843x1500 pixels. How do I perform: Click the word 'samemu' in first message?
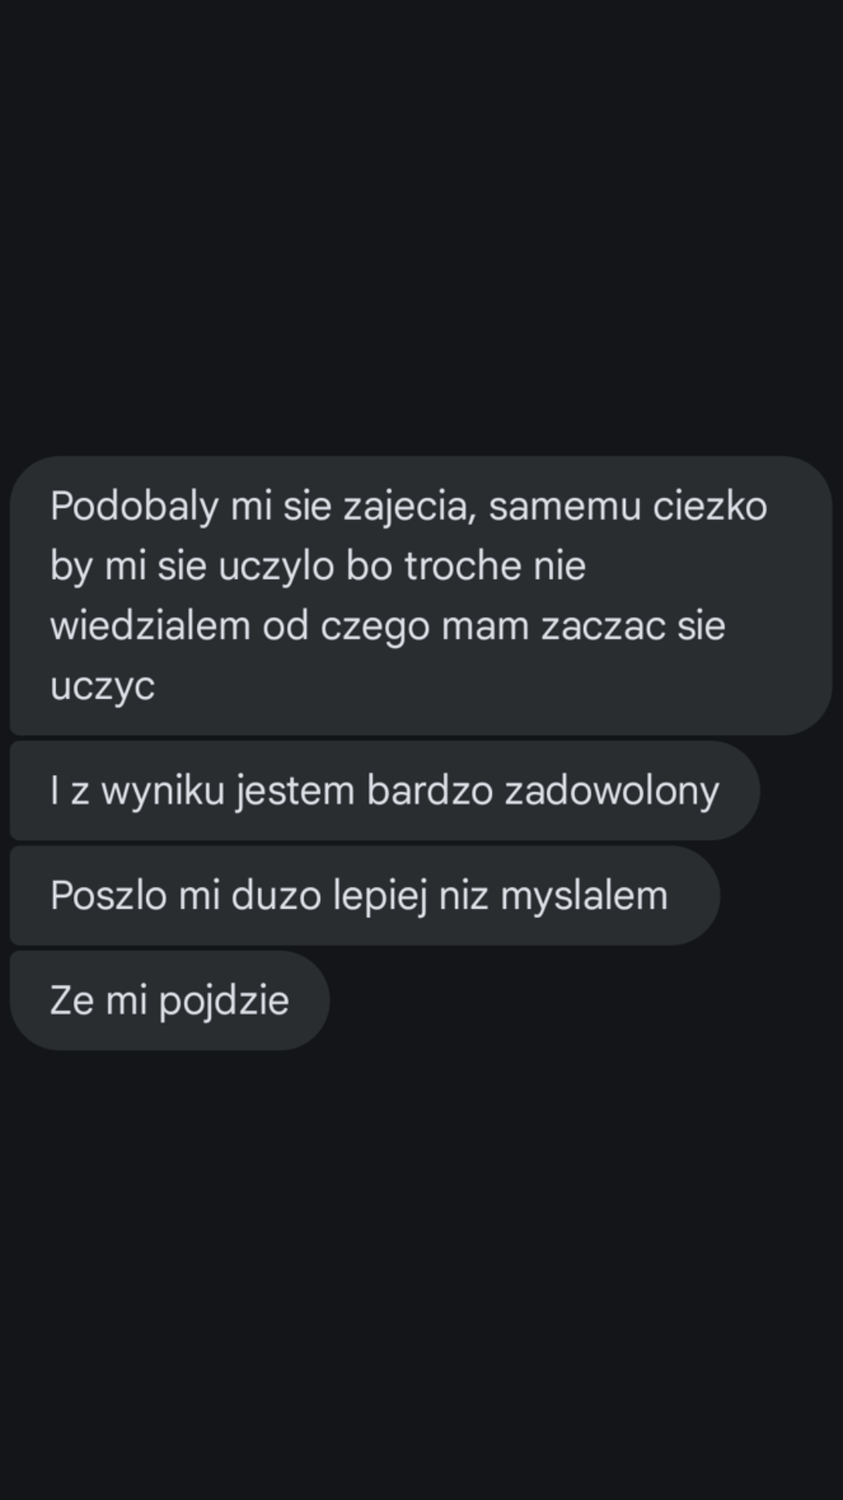[x=565, y=508]
